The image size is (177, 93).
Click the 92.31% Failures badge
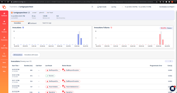coord(166,28)
